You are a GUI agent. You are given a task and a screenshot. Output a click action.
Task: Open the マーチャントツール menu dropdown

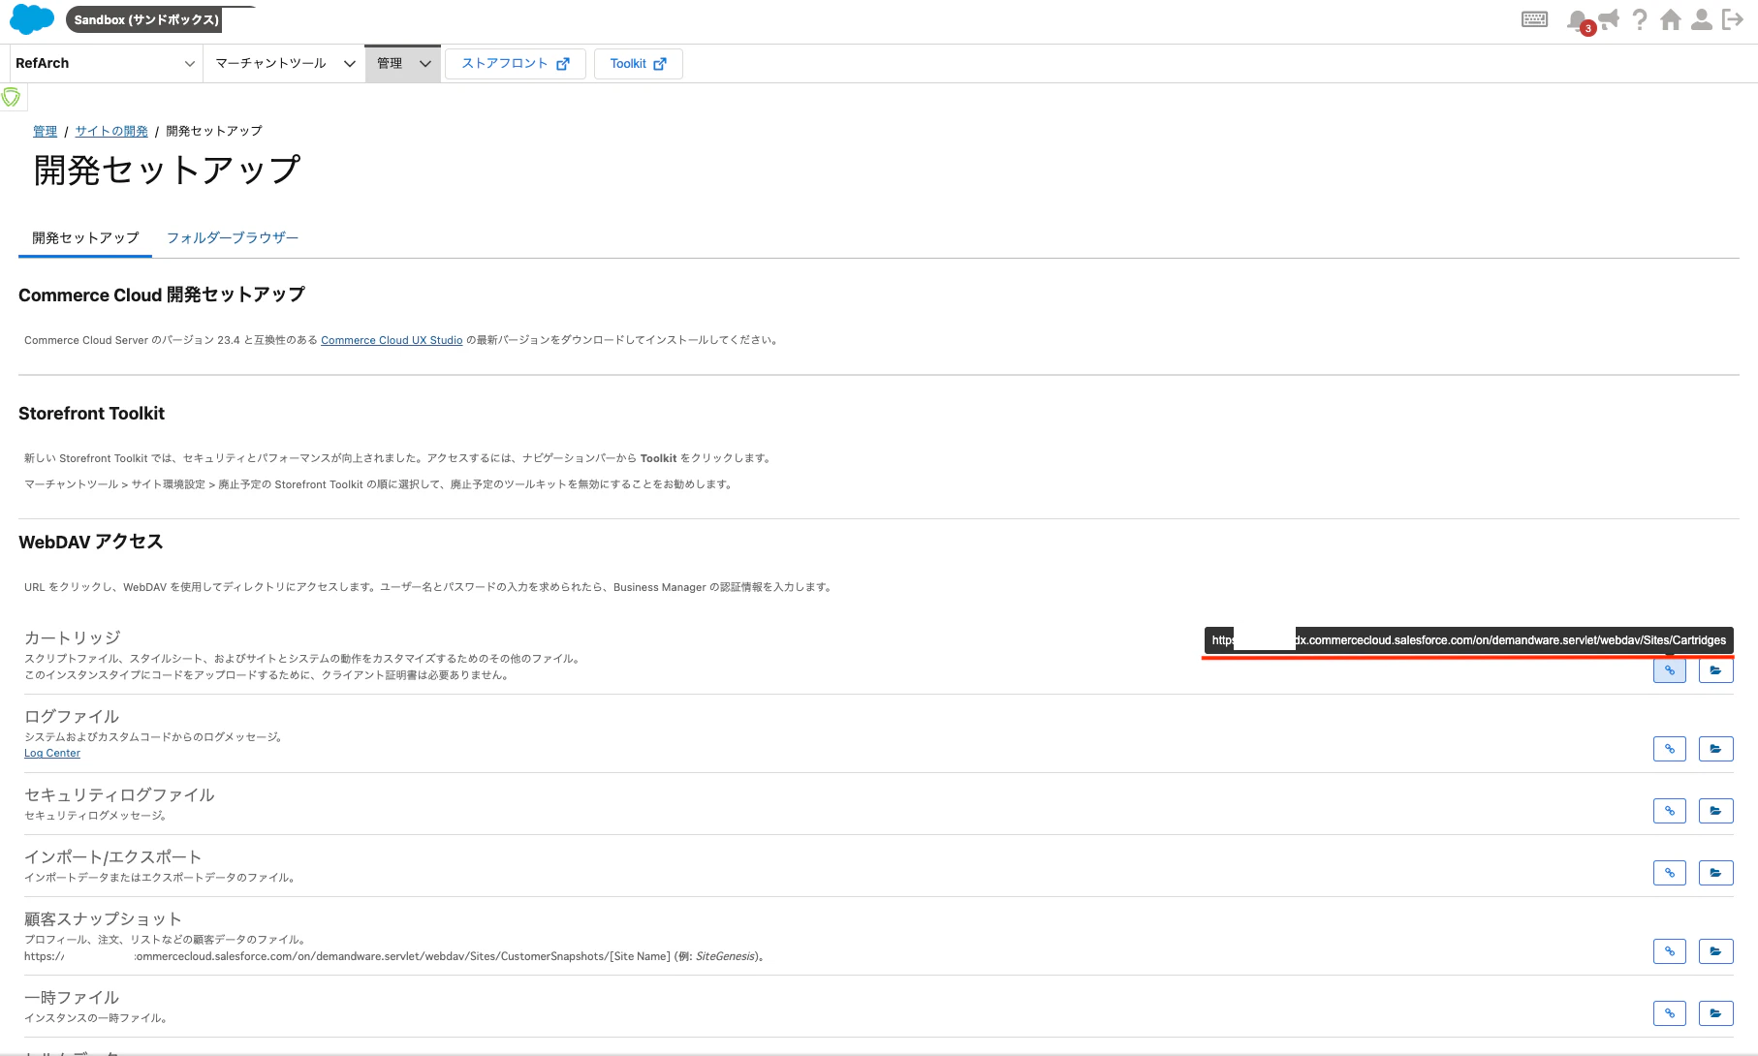tap(285, 63)
